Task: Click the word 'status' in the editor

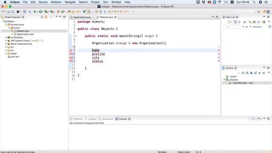Action: 97,61
